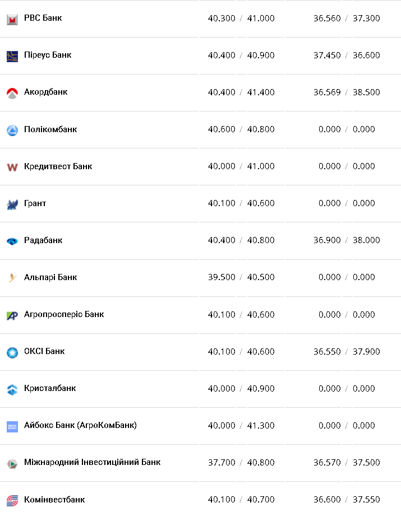Image resolution: width=401 pixels, height=512 pixels.
Task: Click РВС Банк rate 40.300
Action: coord(222,18)
